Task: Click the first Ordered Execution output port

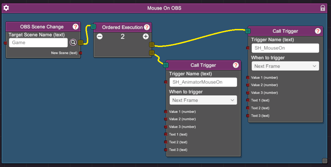Action: pos(152,45)
